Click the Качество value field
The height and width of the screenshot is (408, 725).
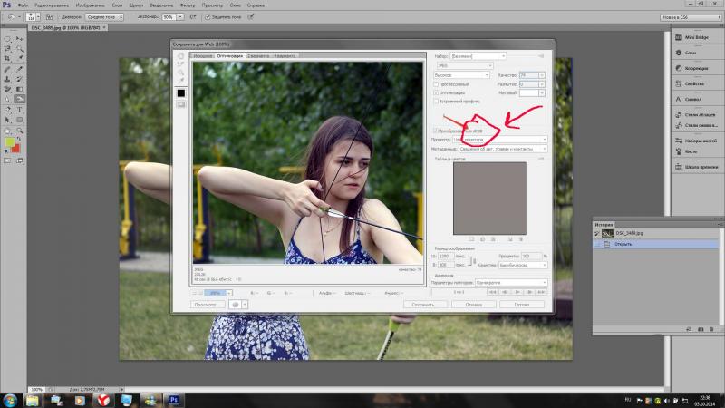point(528,75)
